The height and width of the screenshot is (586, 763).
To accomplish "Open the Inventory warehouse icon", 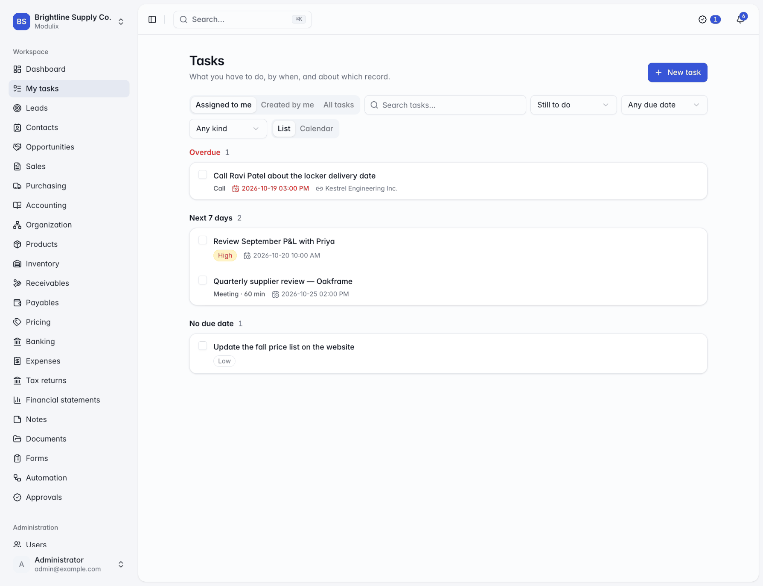I will pos(17,264).
